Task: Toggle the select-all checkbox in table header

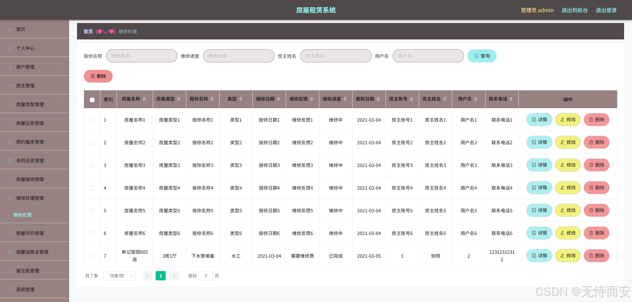Action: [x=92, y=100]
